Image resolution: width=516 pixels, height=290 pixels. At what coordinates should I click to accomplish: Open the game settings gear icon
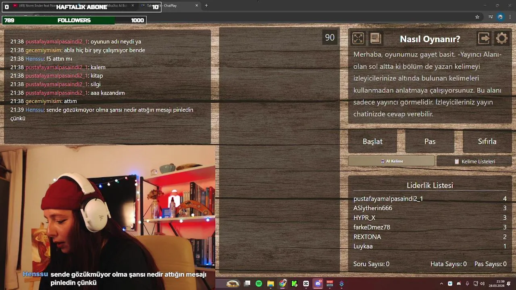click(502, 38)
